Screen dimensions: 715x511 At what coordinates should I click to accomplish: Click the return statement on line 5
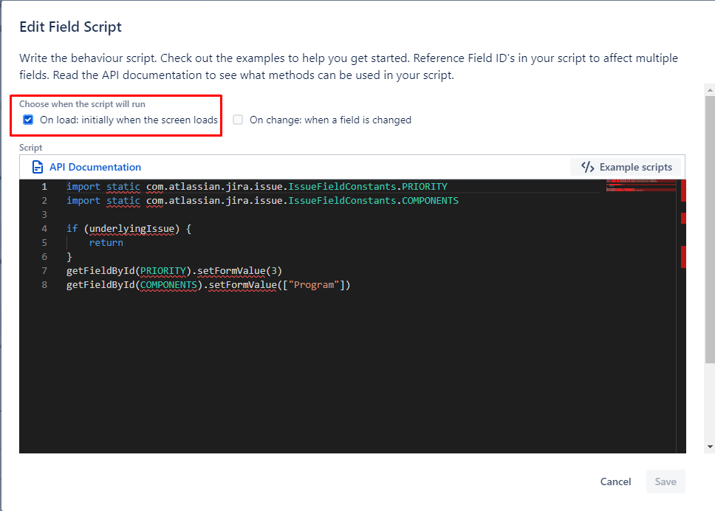(x=106, y=242)
